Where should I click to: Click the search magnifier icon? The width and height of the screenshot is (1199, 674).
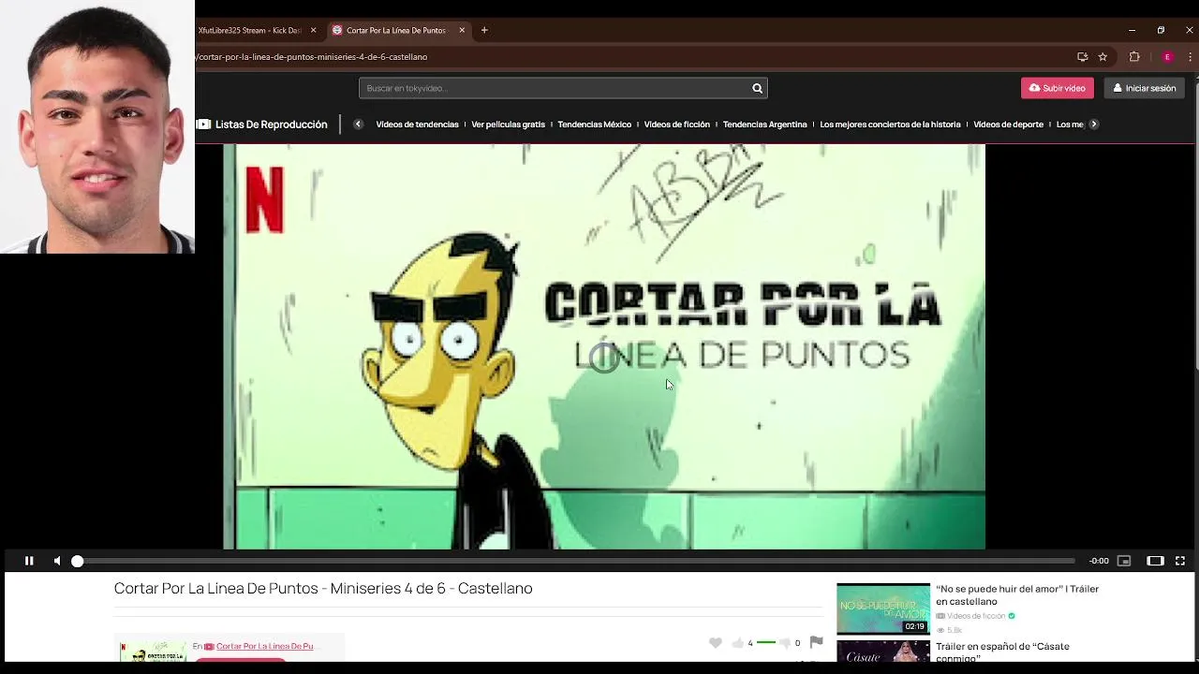coord(757,88)
